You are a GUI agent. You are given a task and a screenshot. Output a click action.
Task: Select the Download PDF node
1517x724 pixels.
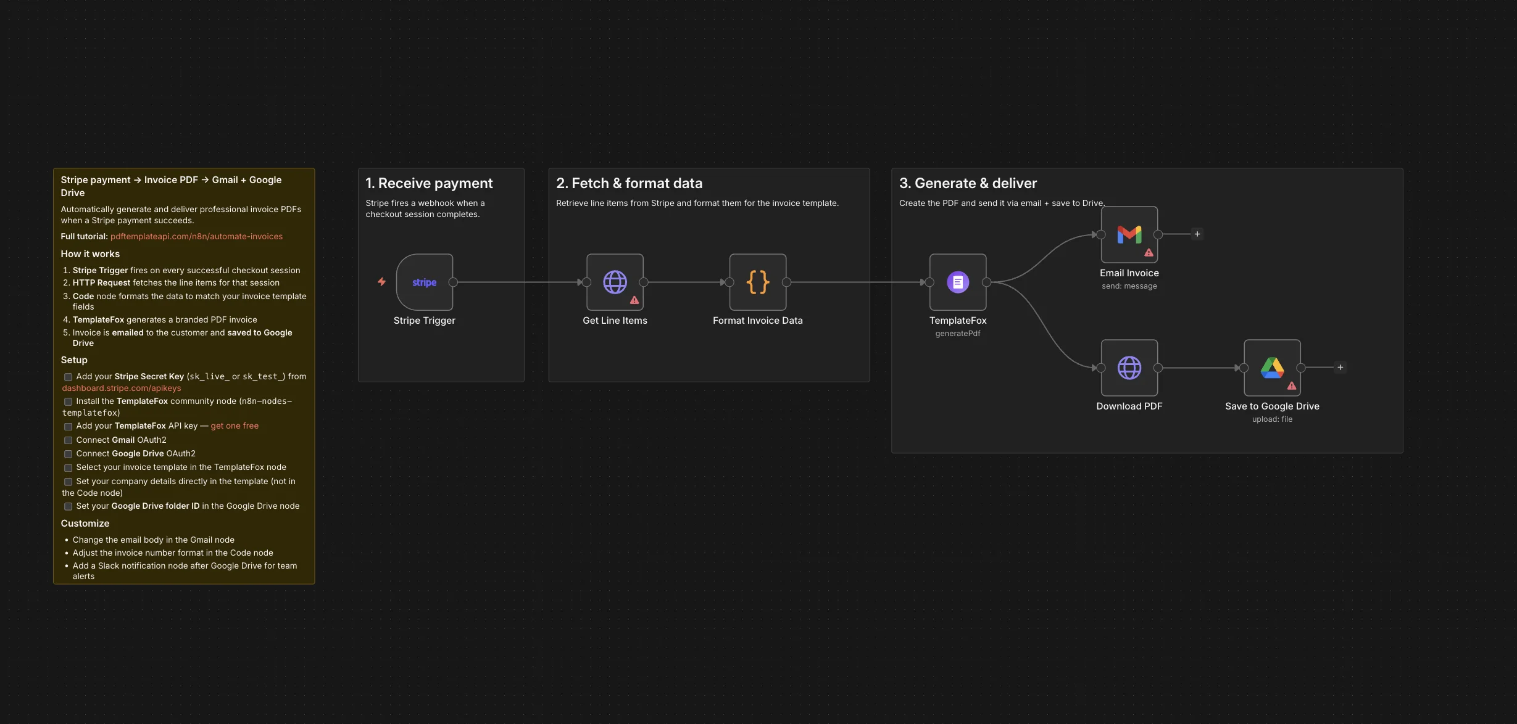[x=1129, y=368]
